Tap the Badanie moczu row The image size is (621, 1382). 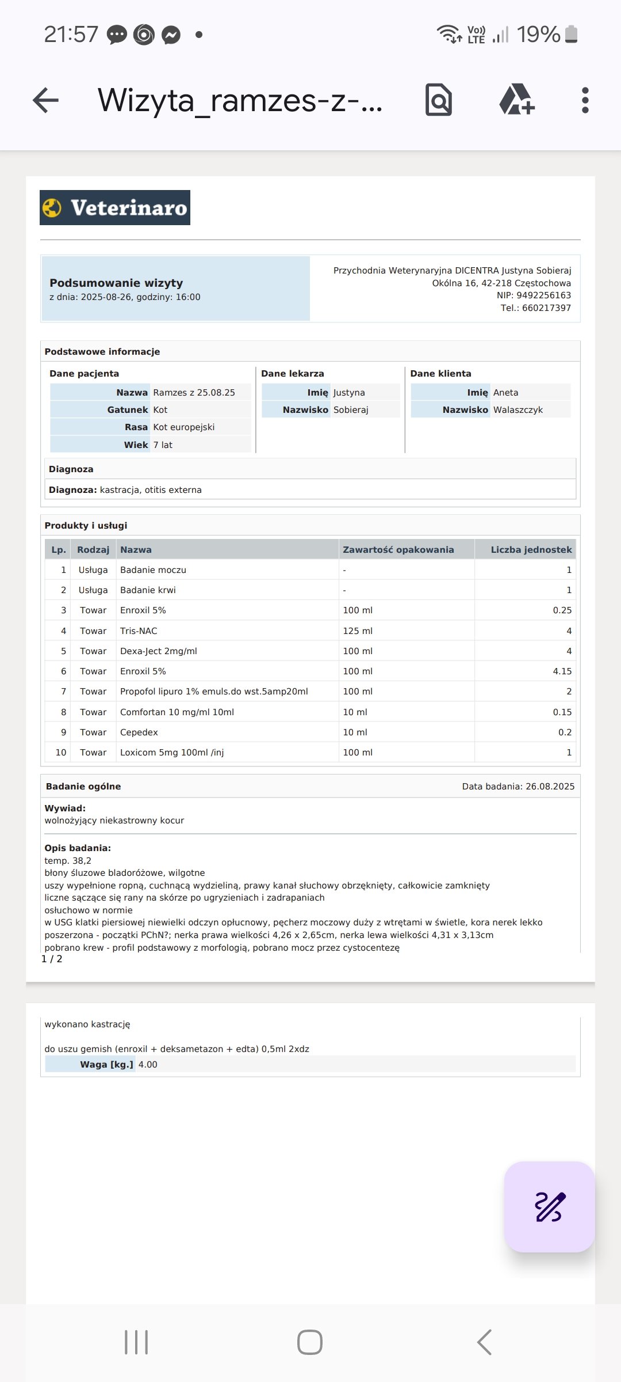(x=310, y=570)
